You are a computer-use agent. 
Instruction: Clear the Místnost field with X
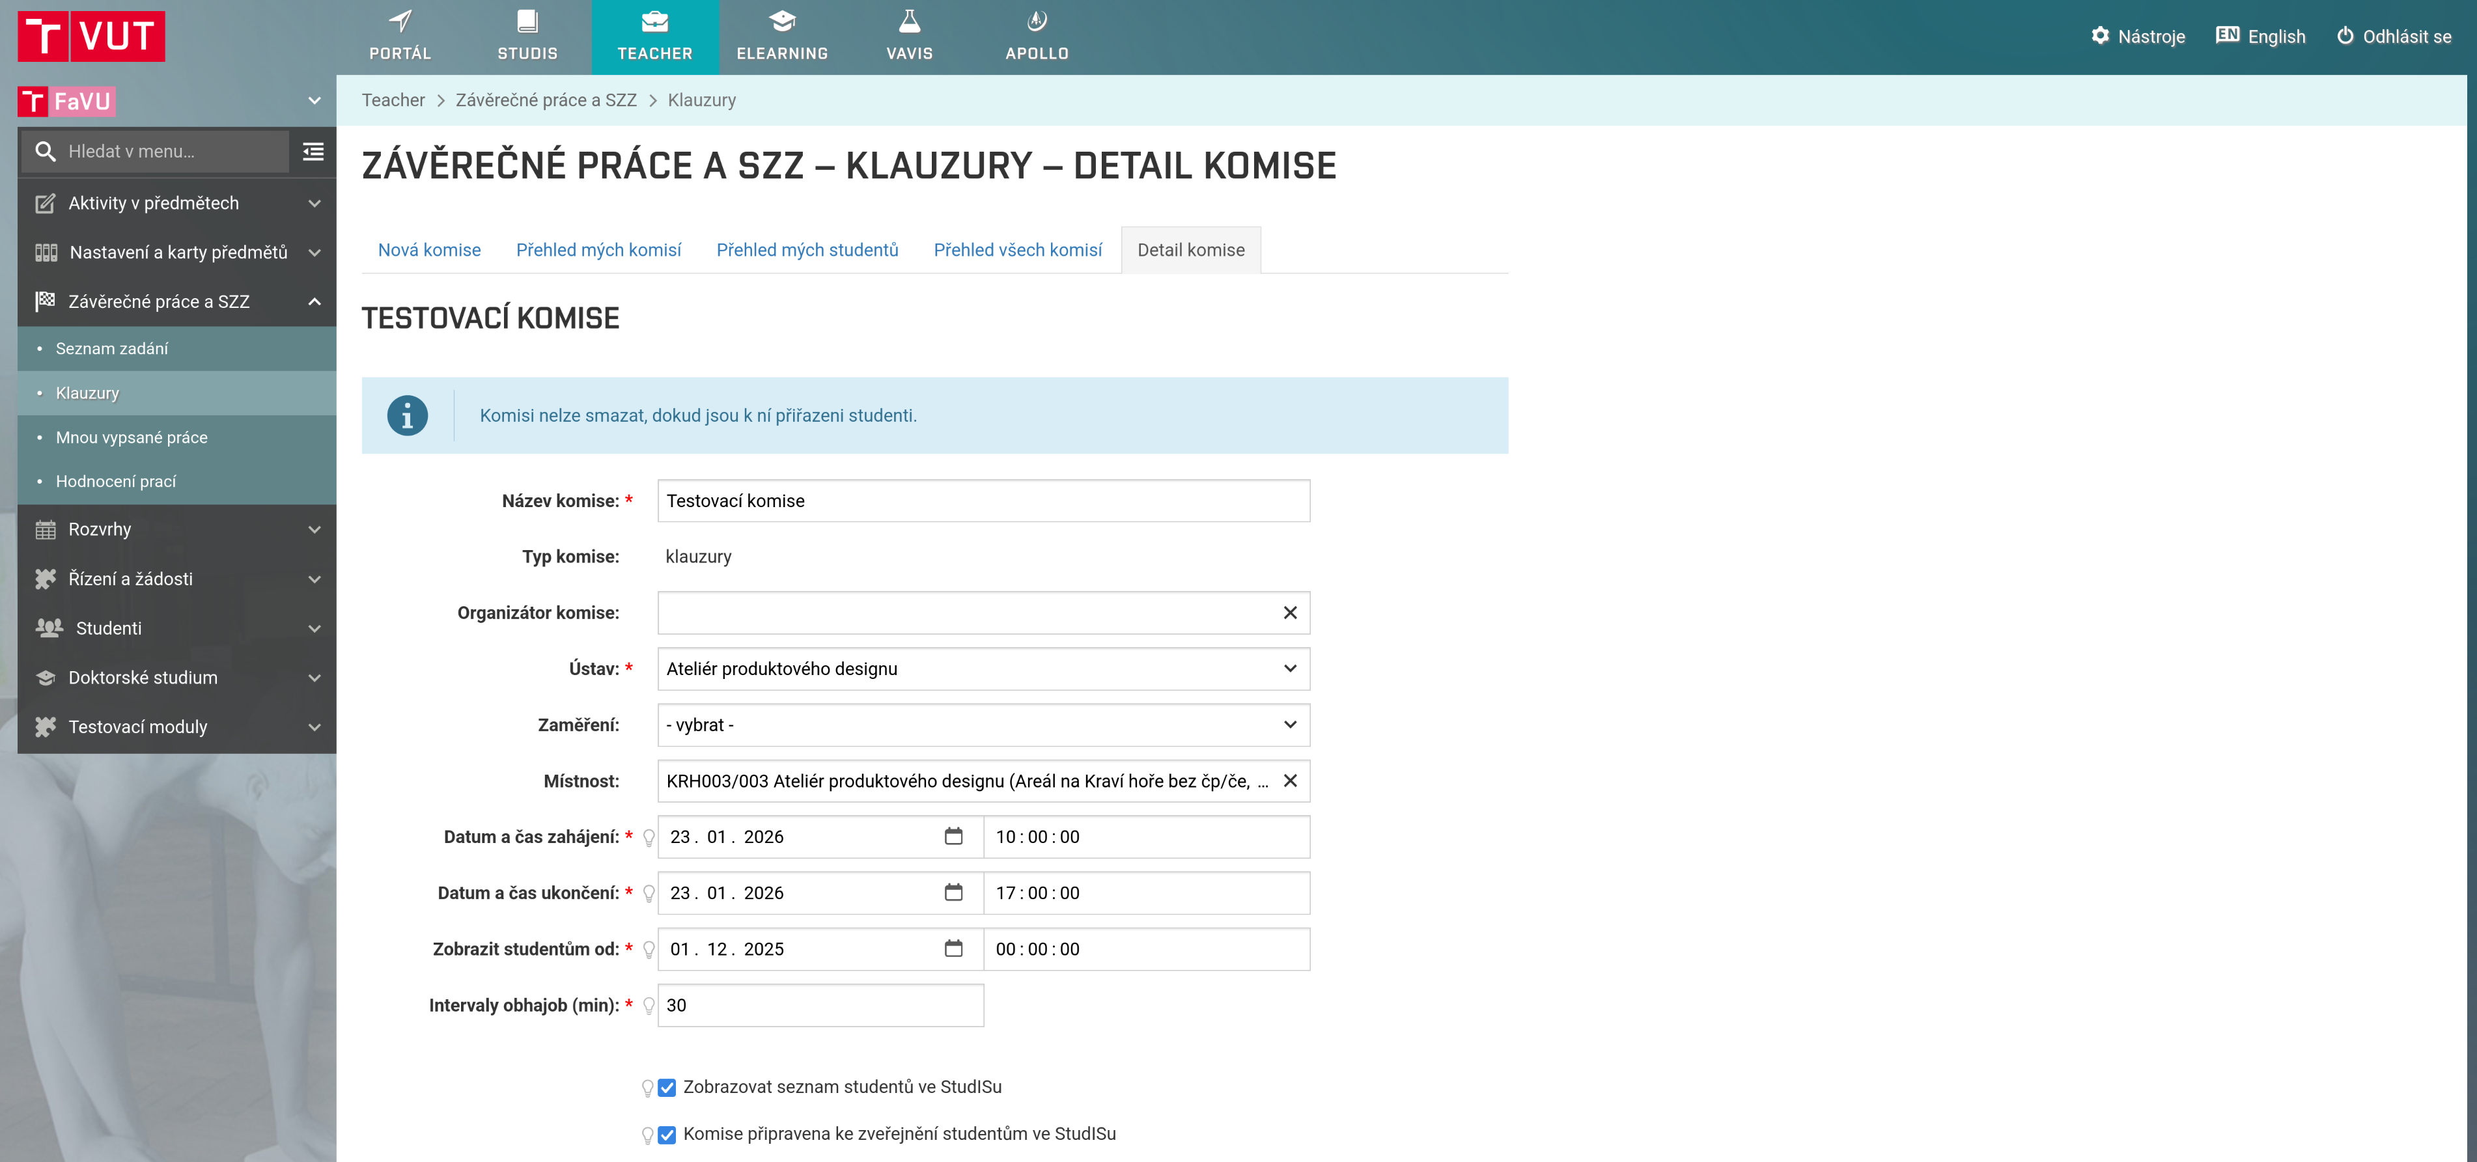1289,781
